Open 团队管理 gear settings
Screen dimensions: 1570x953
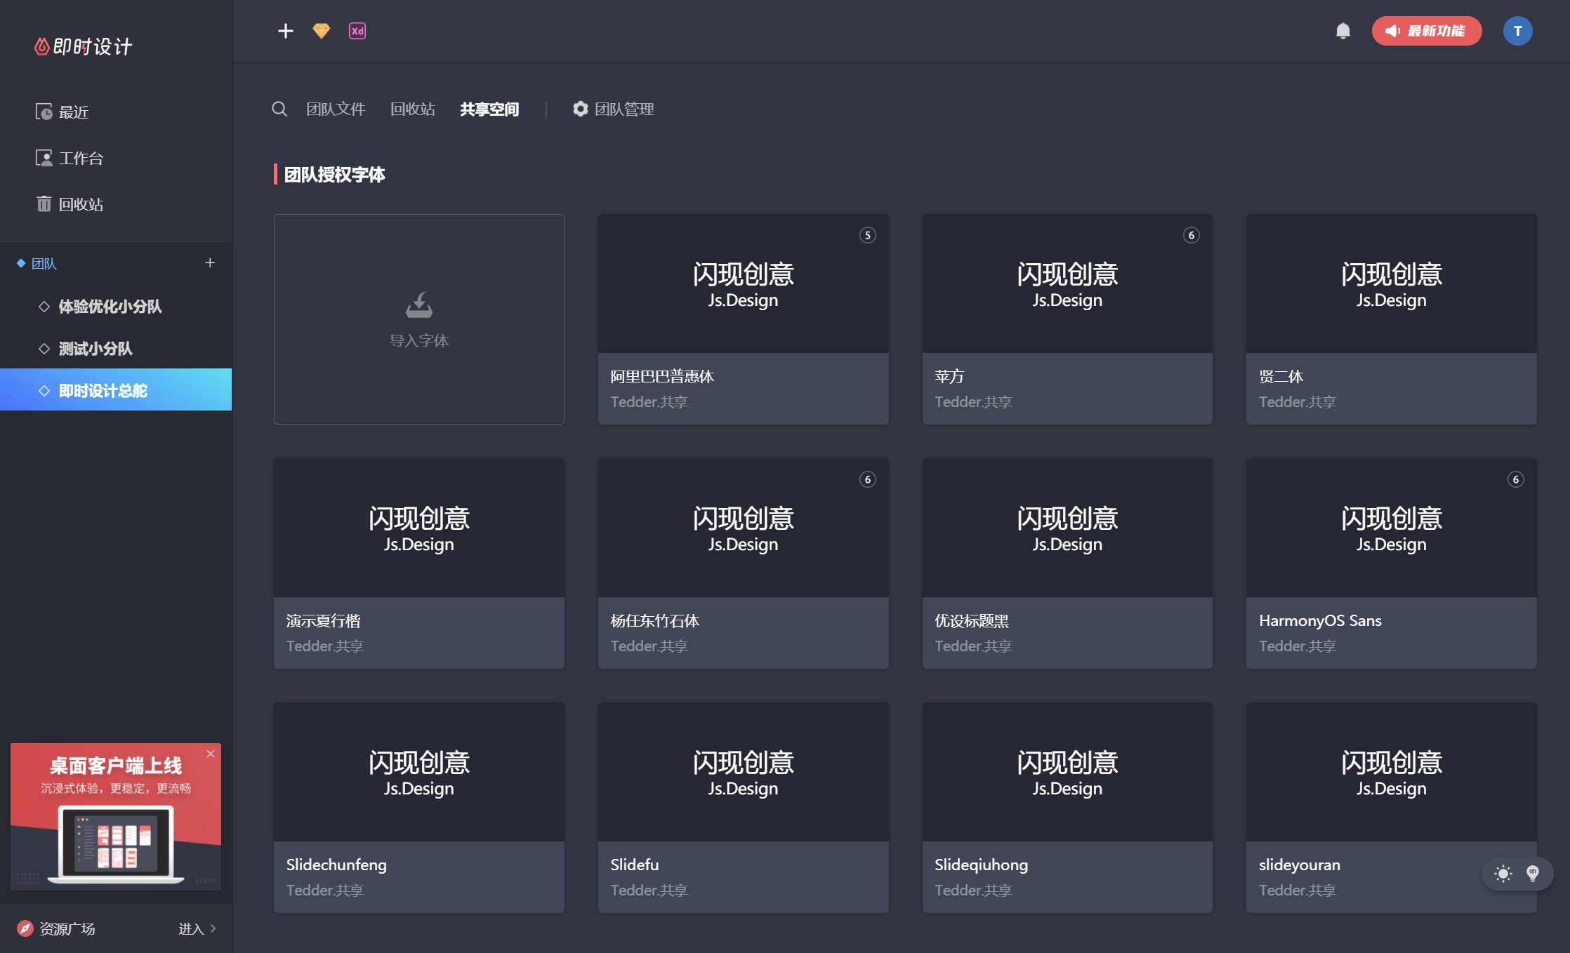point(613,109)
